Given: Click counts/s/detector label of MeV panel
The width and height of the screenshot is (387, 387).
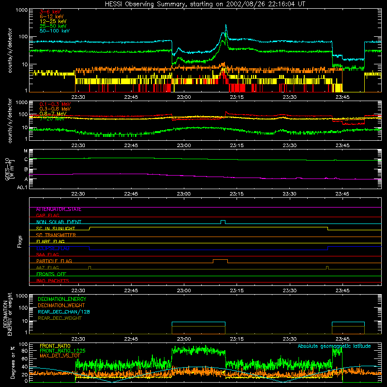Looking at the screenshot, I should click(x=10, y=120).
